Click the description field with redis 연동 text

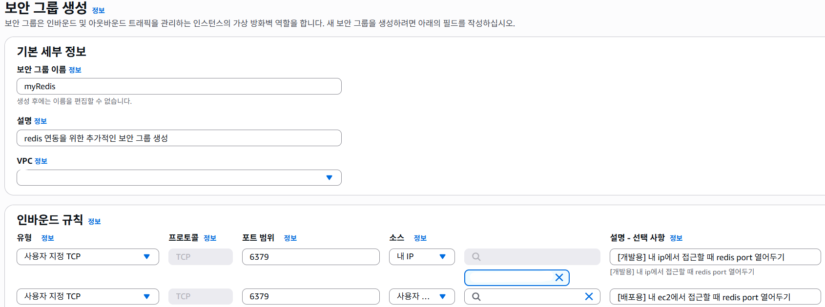click(x=179, y=138)
